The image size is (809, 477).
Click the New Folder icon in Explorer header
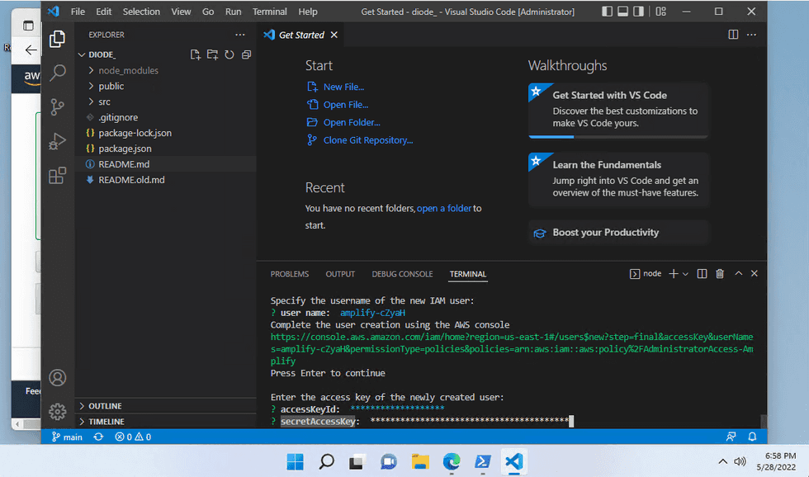[x=213, y=54]
